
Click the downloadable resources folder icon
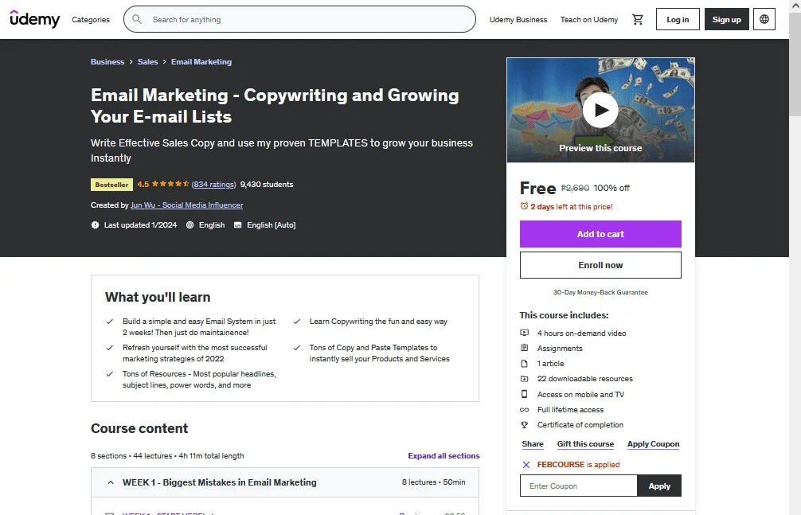click(x=524, y=379)
